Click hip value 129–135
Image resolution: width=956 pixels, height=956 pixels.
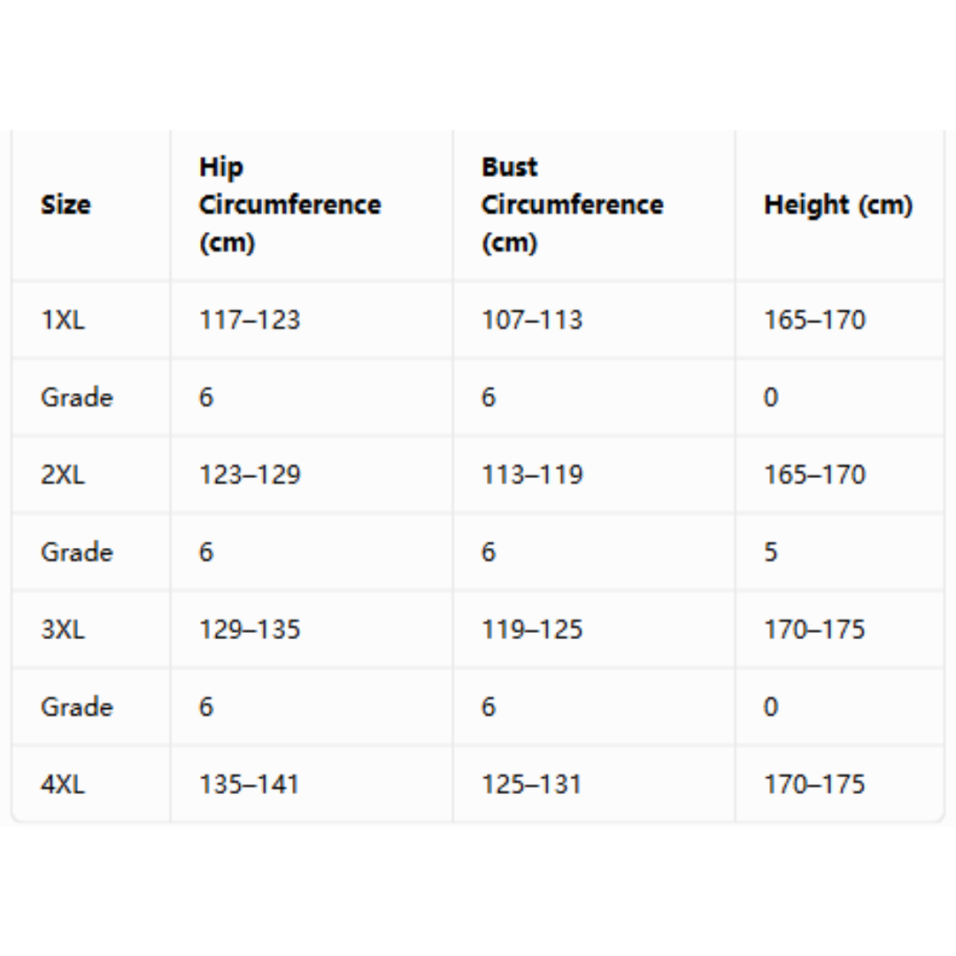pyautogui.click(x=250, y=630)
